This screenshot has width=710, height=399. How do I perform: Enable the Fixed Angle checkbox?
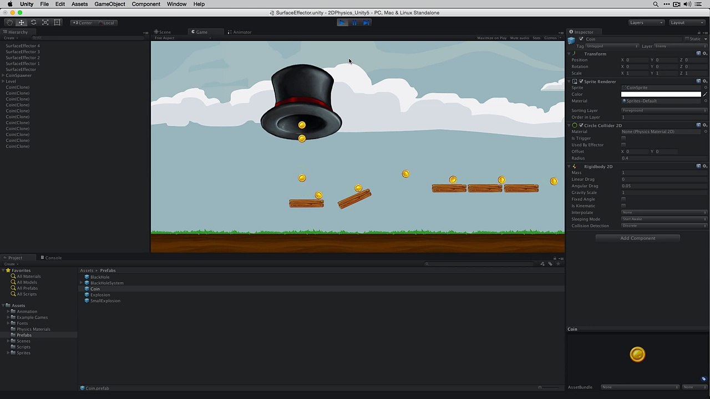(x=623, y=199)
